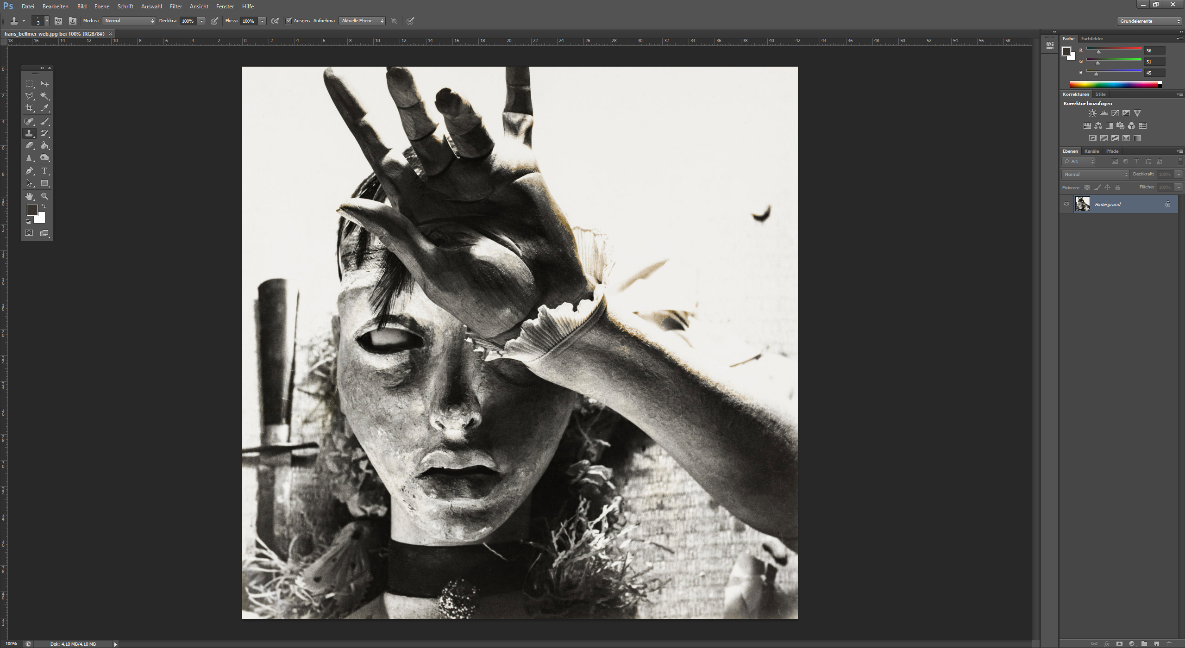Viewport: 1185px width, 648px height.
Task: Pick a color from the spectrum ramp
Action: click(x=1116, y=84)
